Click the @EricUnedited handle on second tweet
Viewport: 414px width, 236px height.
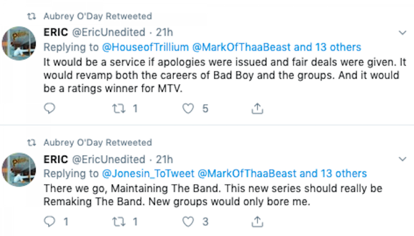tap(108, 159)
